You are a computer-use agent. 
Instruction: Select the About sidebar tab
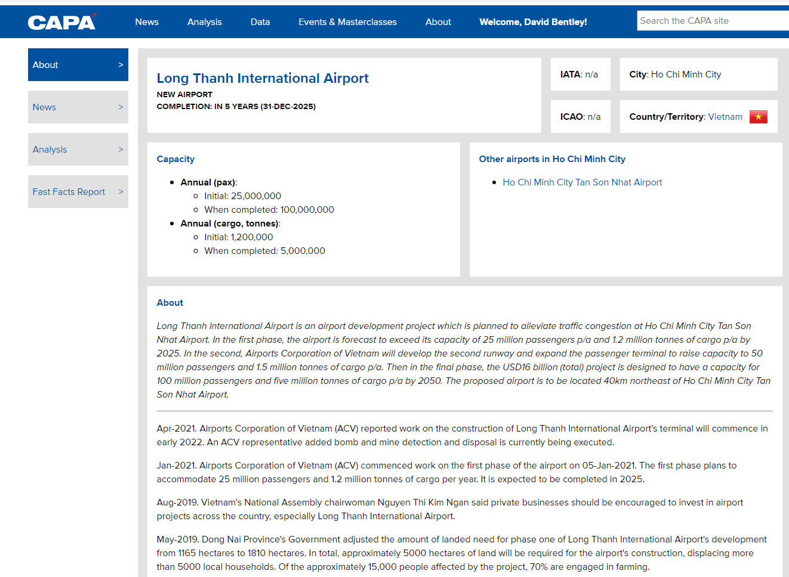78,65
